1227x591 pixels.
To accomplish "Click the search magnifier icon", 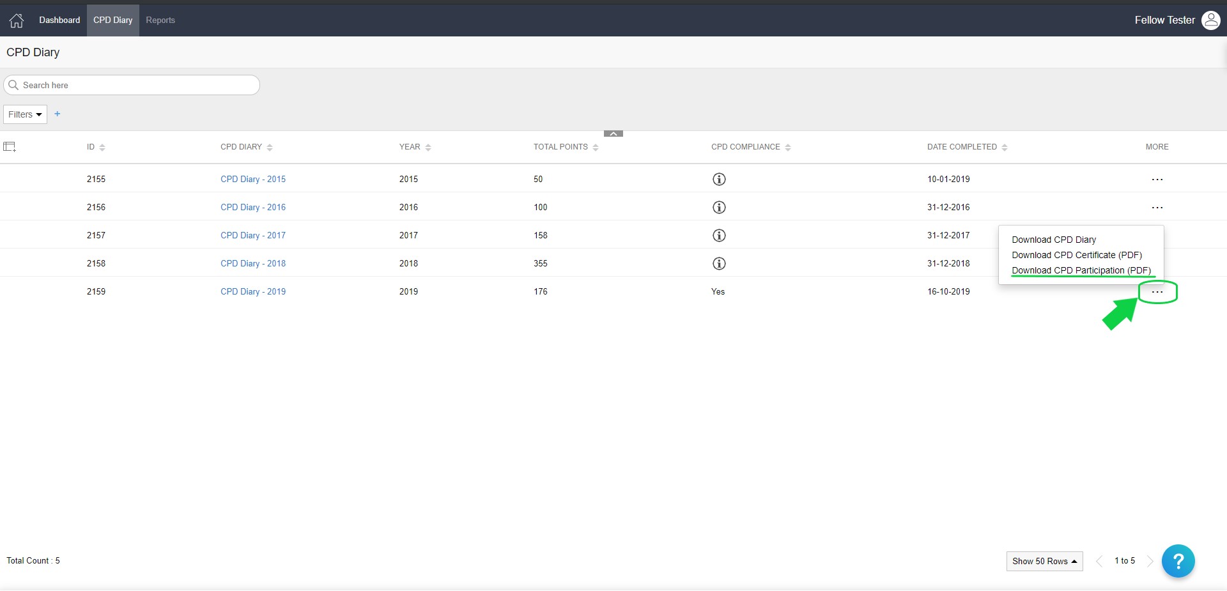I will [x=13, y=85].
